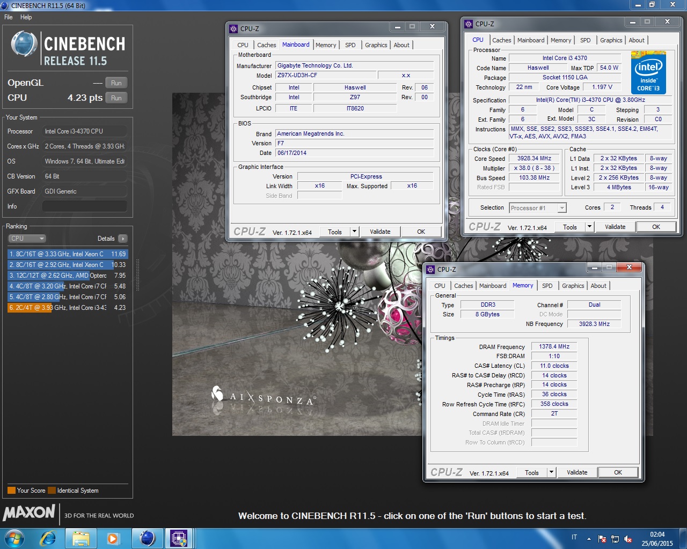Click the NB Frequency 3928.3 MHz value
The height and width of the screenshot is (549, 687).
(x=594, y=324)
